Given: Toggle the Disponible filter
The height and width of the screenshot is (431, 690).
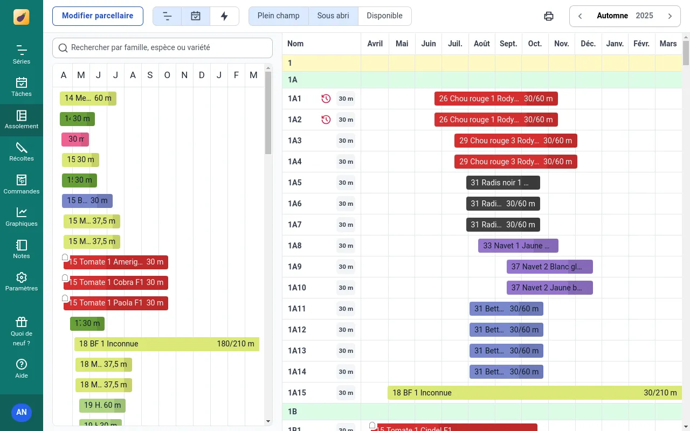Looking at the screenshot, I should pyautogui.click(x=384, y=16).
